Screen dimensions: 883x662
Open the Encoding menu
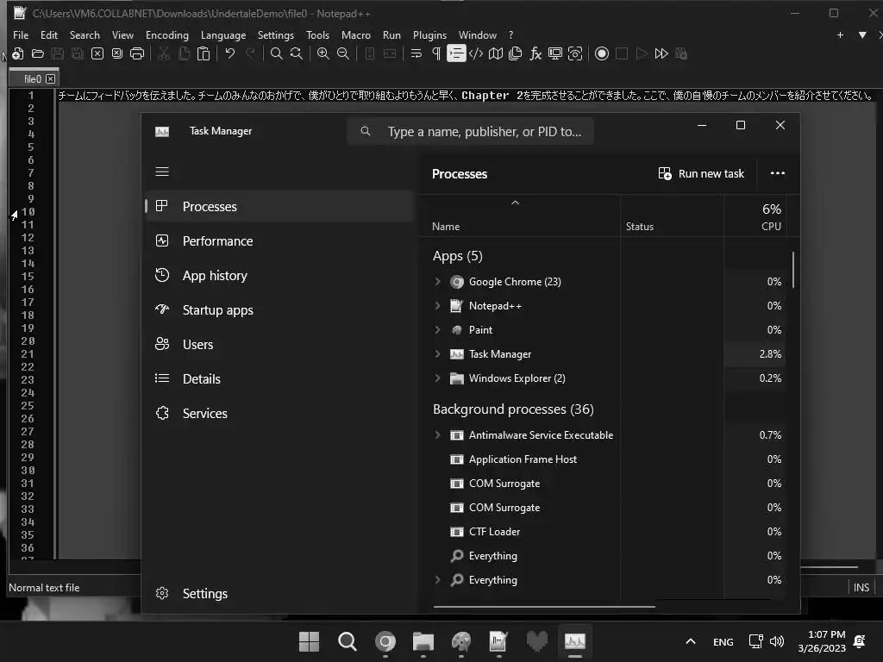[x=167, y=34]
